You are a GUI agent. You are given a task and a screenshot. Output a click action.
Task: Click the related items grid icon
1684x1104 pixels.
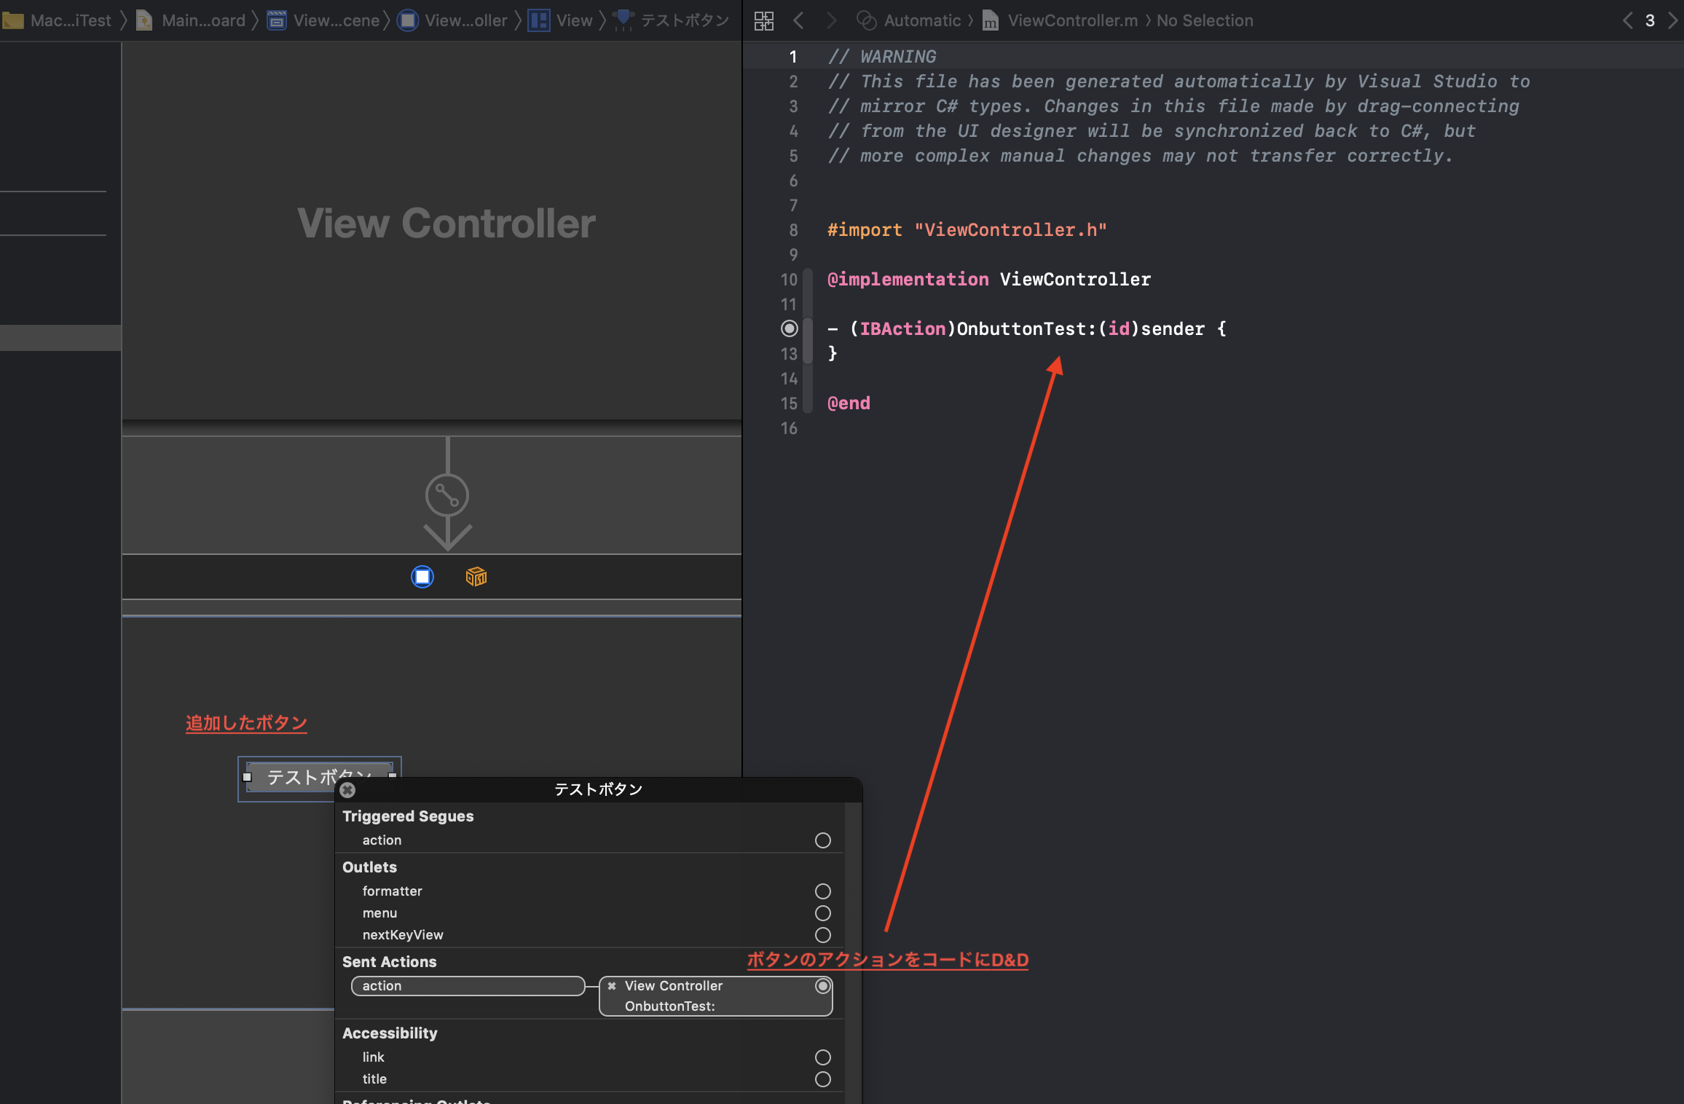coord(763,20)
